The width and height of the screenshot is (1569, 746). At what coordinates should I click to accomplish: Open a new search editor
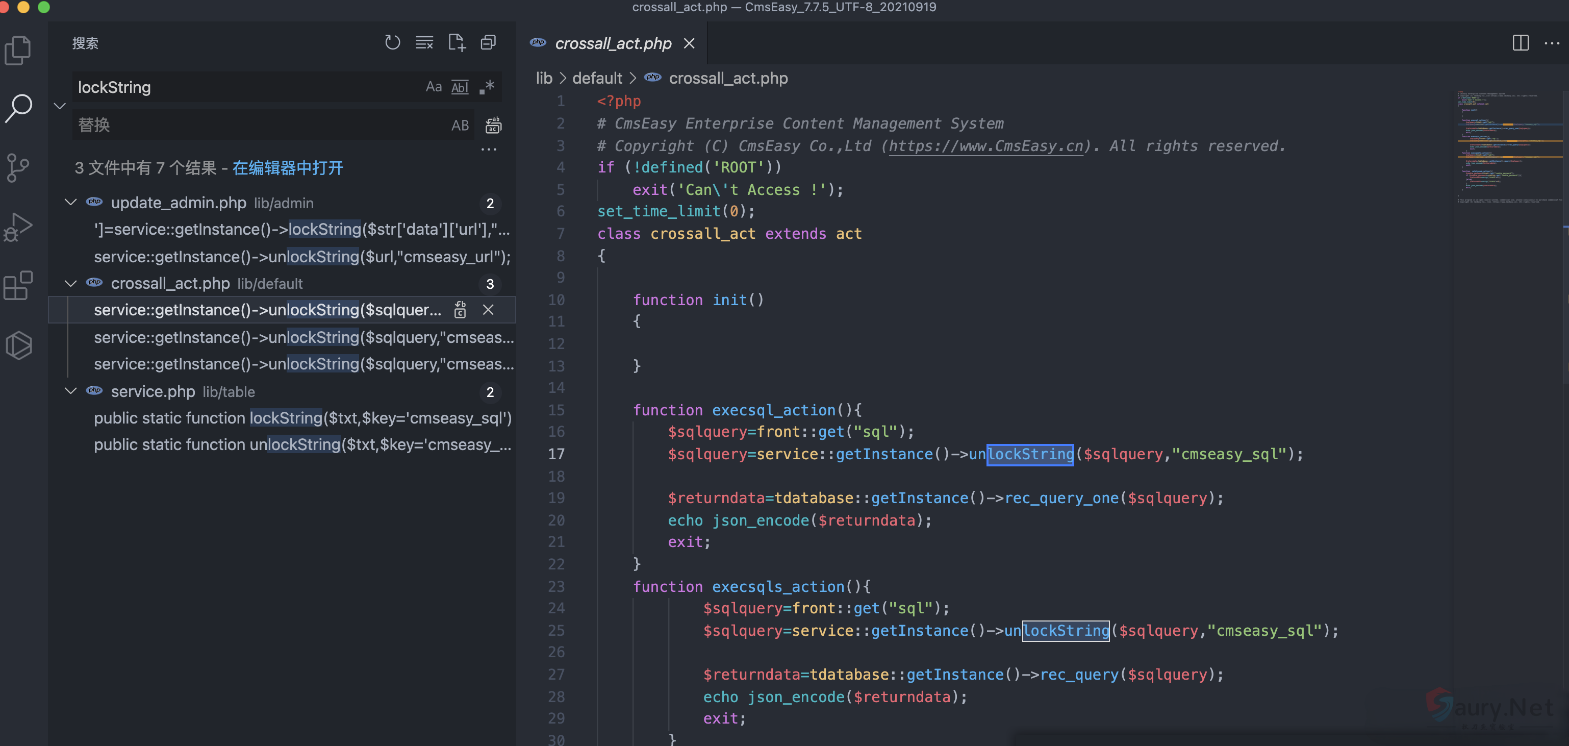pyautogui.click(x=456, y=43)
